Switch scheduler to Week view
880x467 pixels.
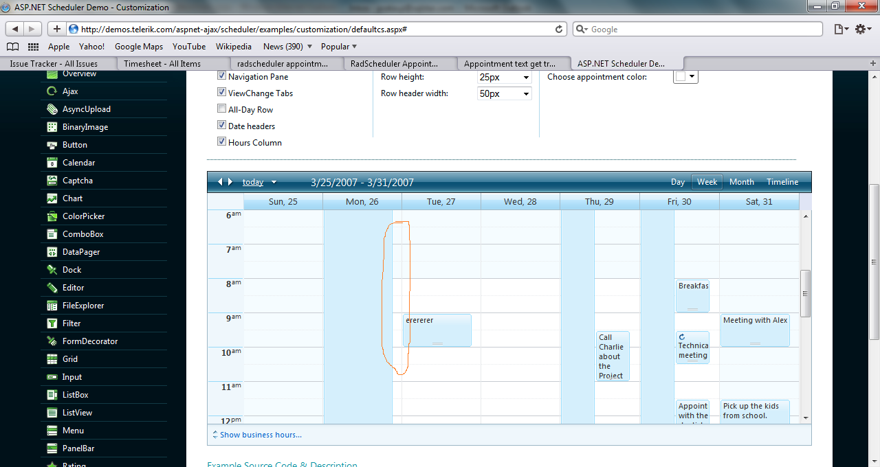[x=707, y=182]
